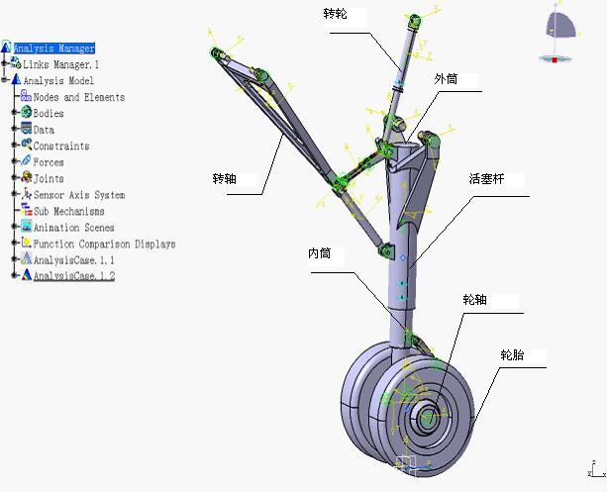Click the 外筒 annotation label
Image resolution: width=607 pixels, height=492 pixels.
click(x=445, y=78)
